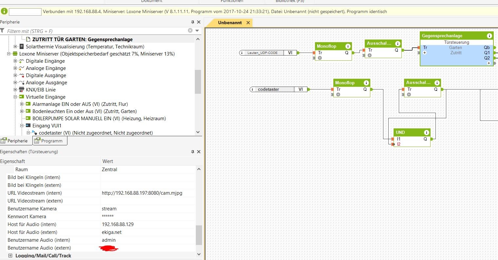498x260 pixels.
Task: Expand the Analoge Ausgänge node
Action: [15, 83]
